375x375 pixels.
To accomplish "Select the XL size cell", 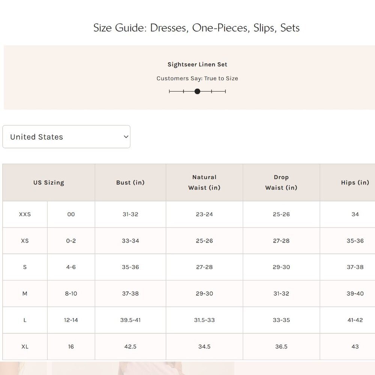I will (25, 346).
